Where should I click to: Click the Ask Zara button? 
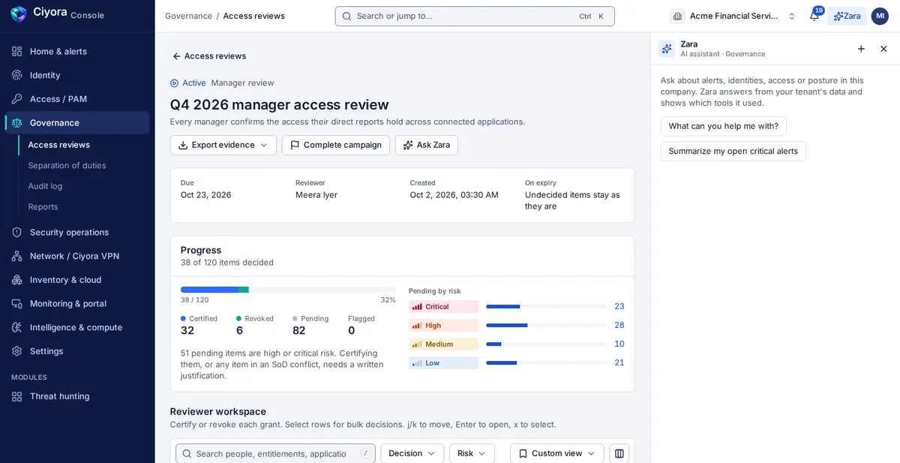(x=427, y=145)
